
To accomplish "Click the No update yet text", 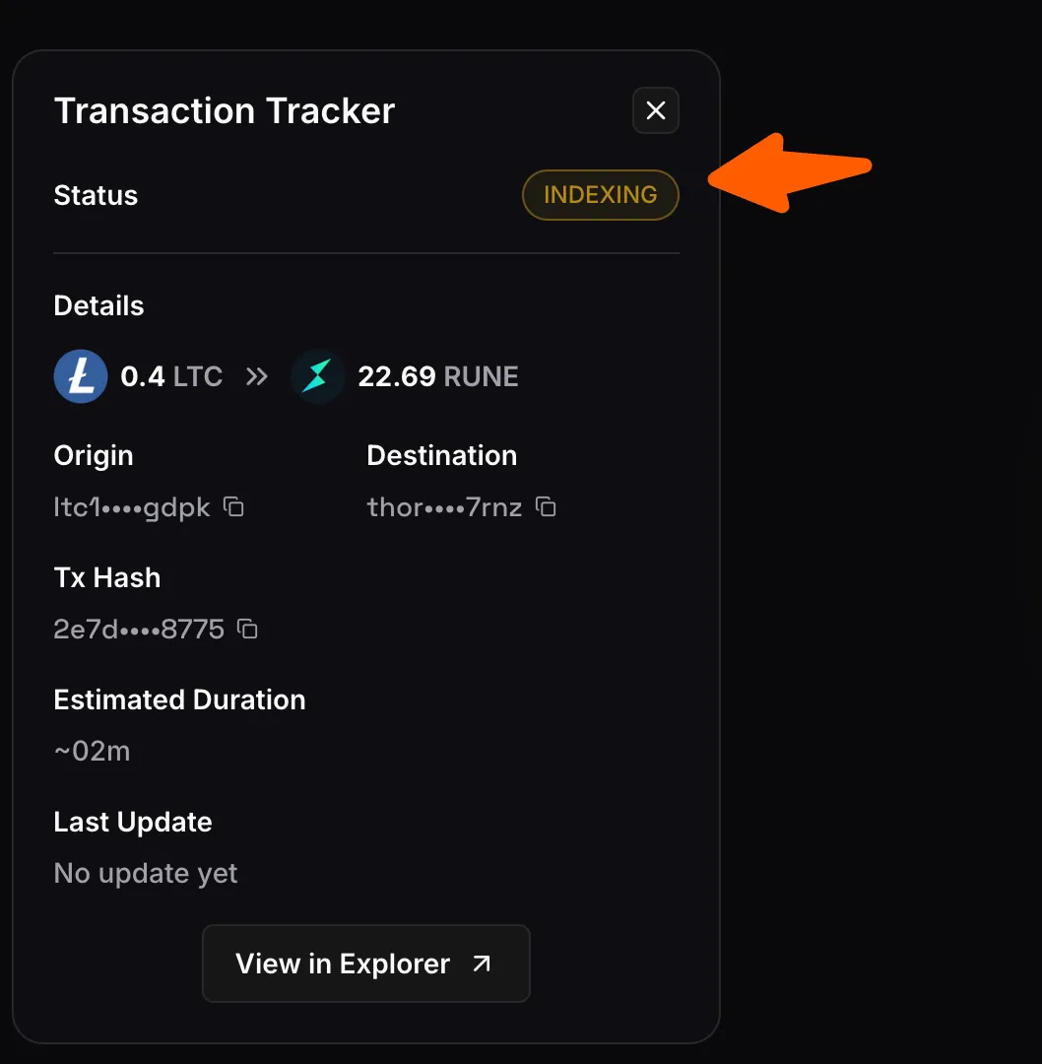I will 146,874.
